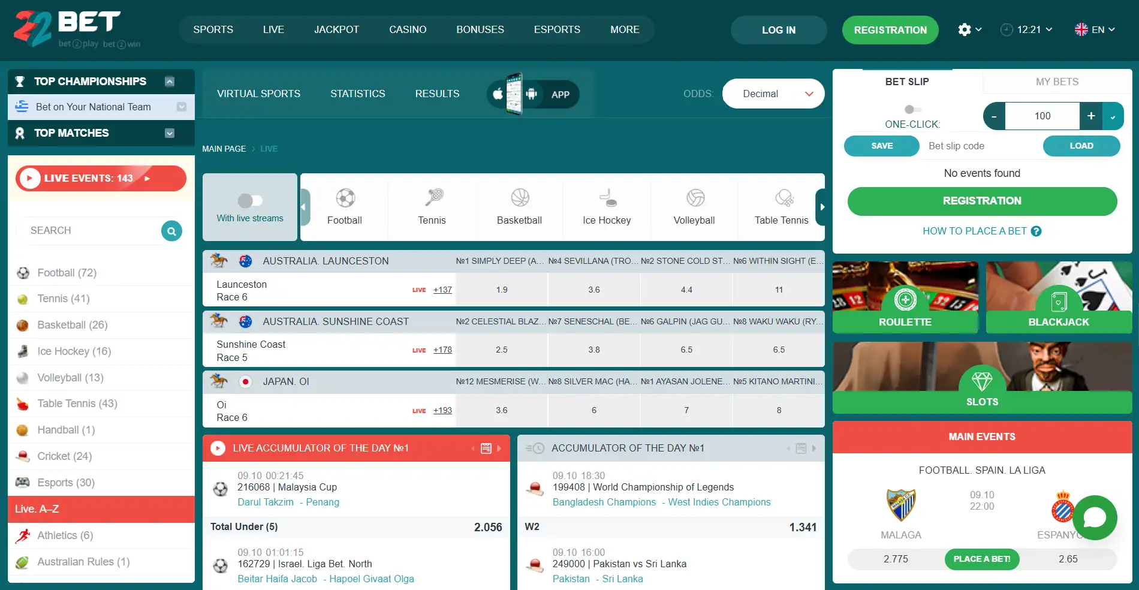The height and width of the screenshot is (590, 1139).
Task: Open the EN language dropdown
Action: pos(1095,29)
